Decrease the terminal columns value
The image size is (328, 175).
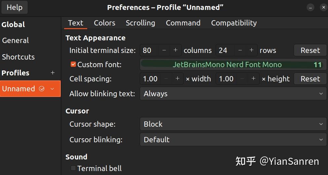[x=164, y=50]
